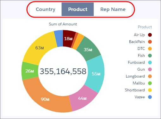Viewport: 161px width, 119px height.
Task: Select the Product toggle option
Action: click(x=78, y=9)
